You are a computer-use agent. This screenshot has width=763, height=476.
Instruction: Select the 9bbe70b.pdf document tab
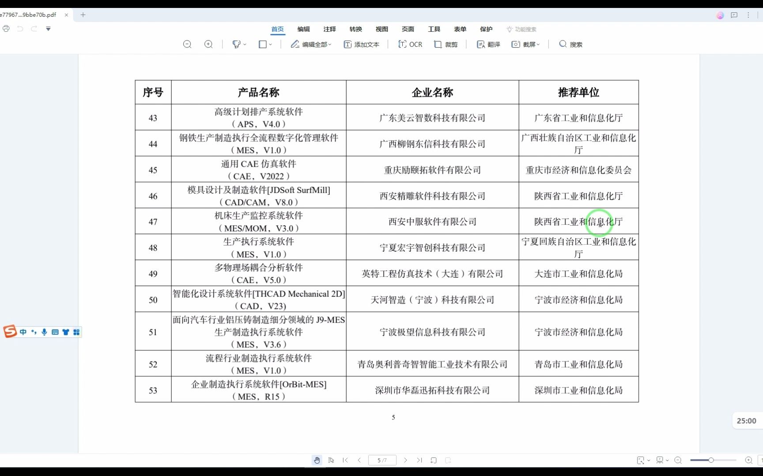29,15
